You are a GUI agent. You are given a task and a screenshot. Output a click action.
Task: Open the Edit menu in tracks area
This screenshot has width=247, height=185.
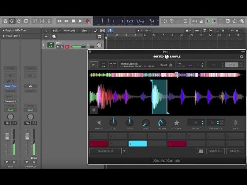pos(56,31)
